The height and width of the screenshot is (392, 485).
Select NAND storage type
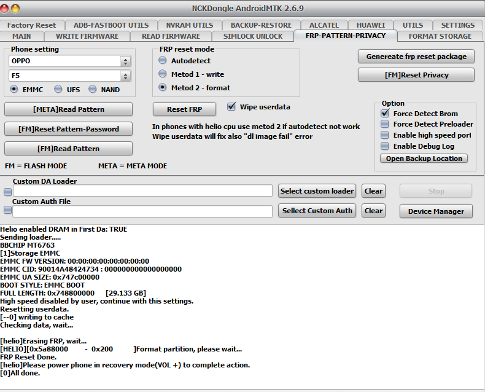click(x=93, y=90)
